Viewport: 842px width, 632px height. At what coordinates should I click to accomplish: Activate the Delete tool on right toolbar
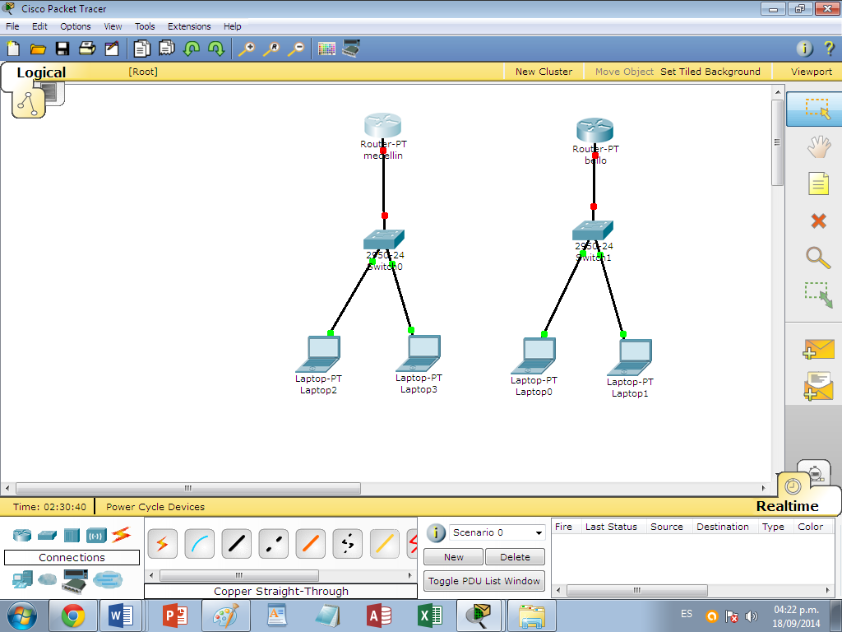point(817,221)
